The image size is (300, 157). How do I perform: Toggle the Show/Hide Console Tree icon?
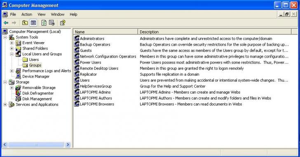click(33, 23)
